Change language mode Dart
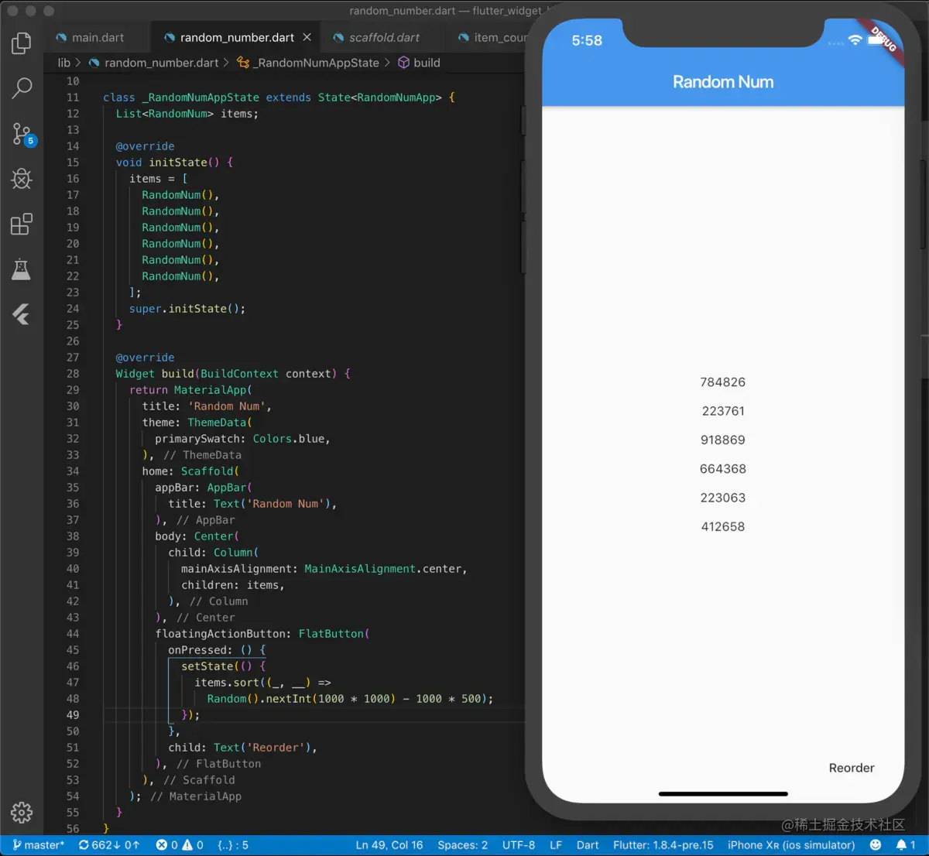 pyautogui.click(x=588, y=845)
